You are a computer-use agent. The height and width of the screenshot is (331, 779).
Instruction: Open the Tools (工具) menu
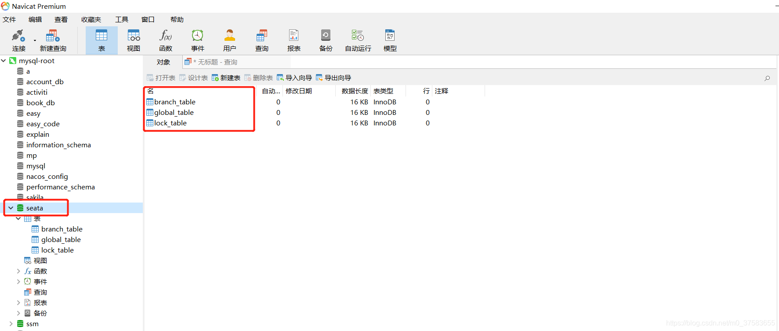click(x=122, y=20)
